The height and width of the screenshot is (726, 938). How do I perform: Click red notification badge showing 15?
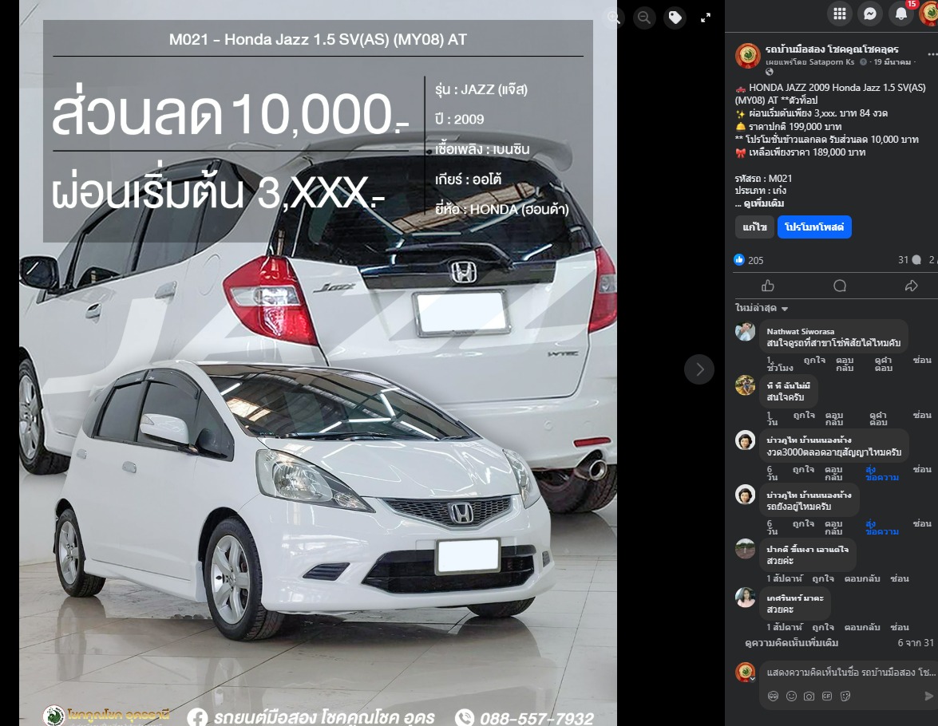coord(911,4)
